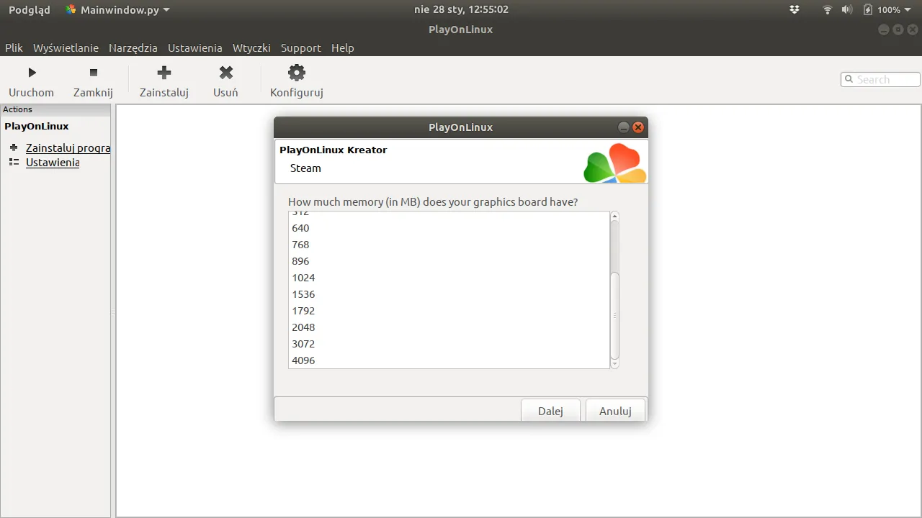
Task: Open the Narzędzia menu
Action: (133, 47)
